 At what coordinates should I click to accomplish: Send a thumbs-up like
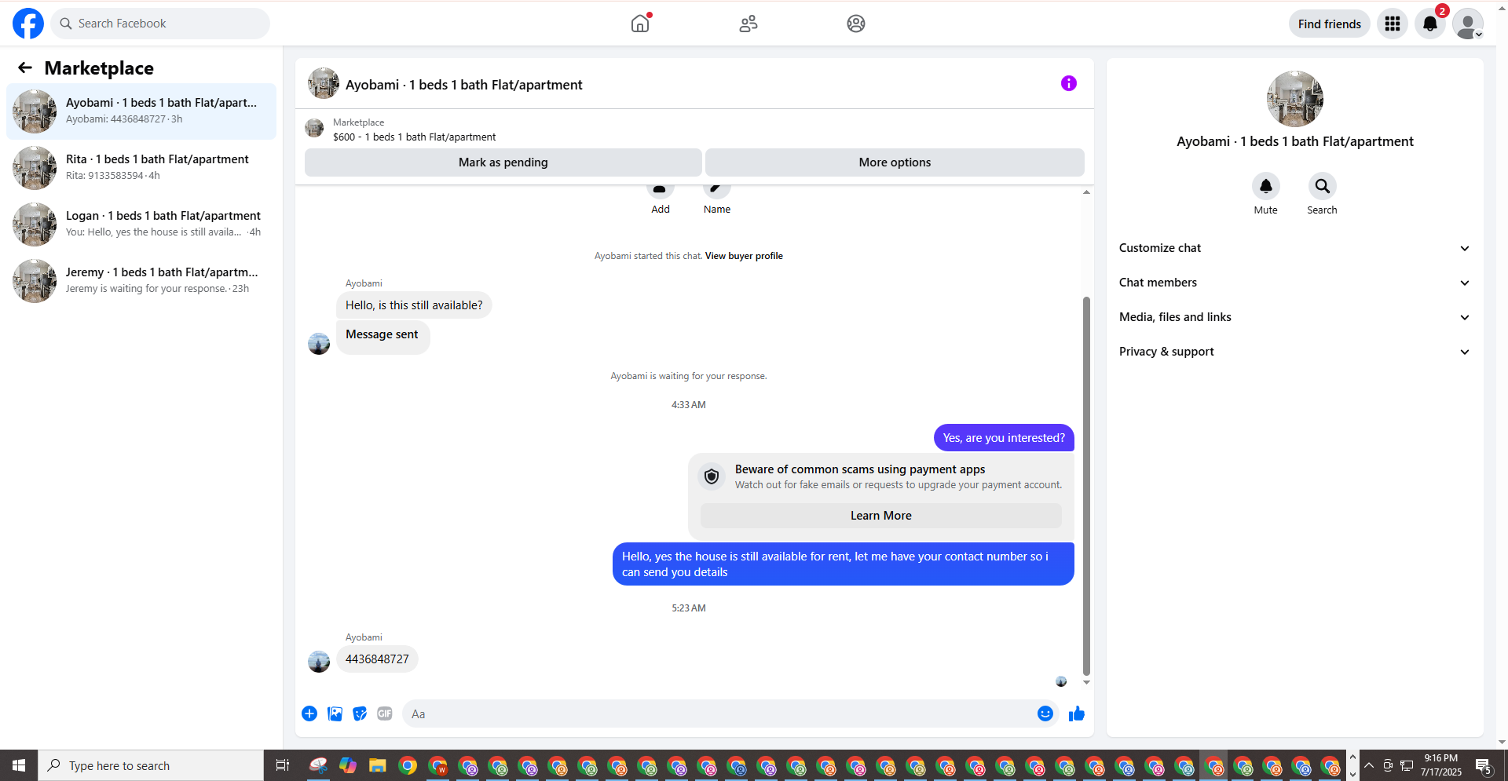tap(1077, 713)
